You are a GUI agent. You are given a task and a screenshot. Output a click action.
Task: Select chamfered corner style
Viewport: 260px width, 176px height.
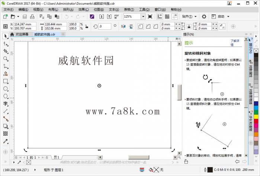click(x=155, y=26)
